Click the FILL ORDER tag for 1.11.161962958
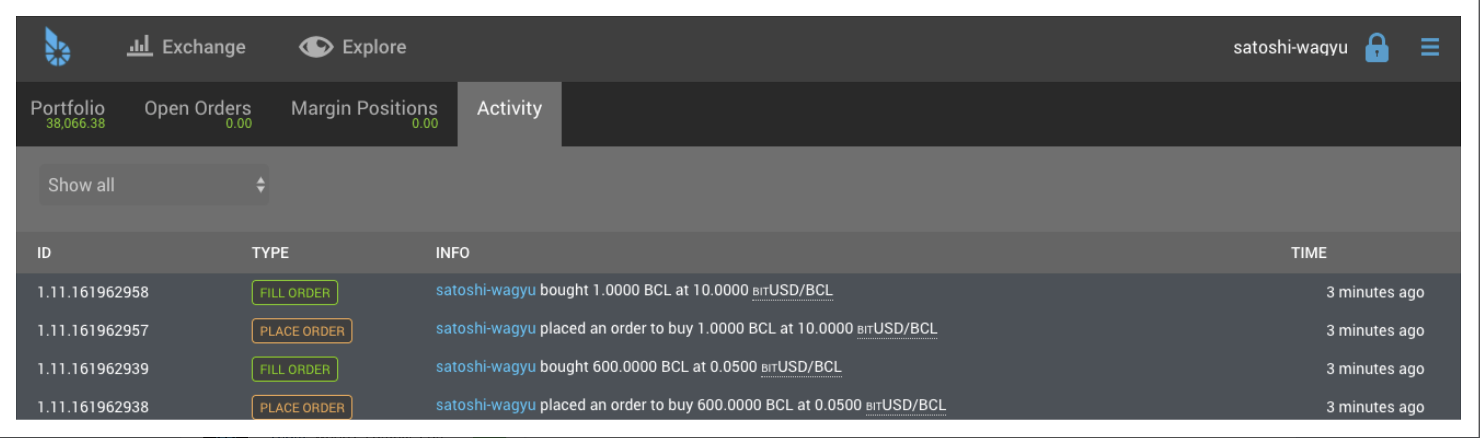Viewport: 1480px width, 438px height. pos(295,293)
